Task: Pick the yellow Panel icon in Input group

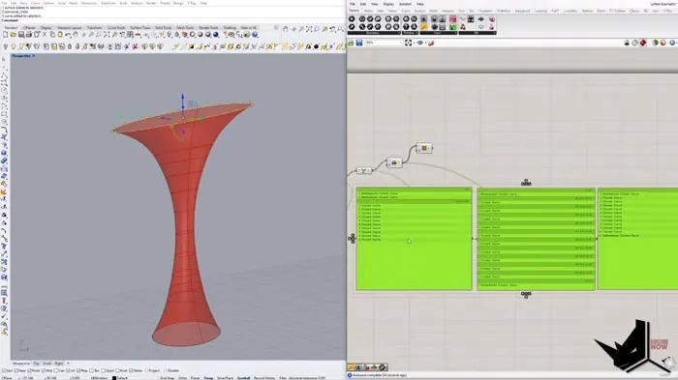Action: [424, 27]
